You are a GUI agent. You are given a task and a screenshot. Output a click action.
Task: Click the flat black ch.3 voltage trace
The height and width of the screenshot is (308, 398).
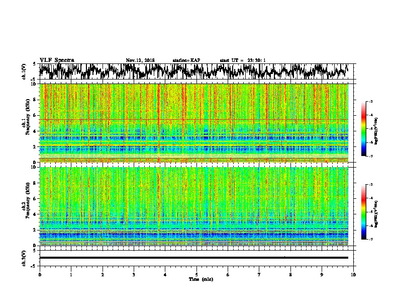click(x=193, y=258)
